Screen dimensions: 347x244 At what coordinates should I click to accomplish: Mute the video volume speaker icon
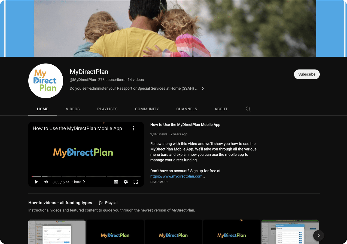pos(46,182)
